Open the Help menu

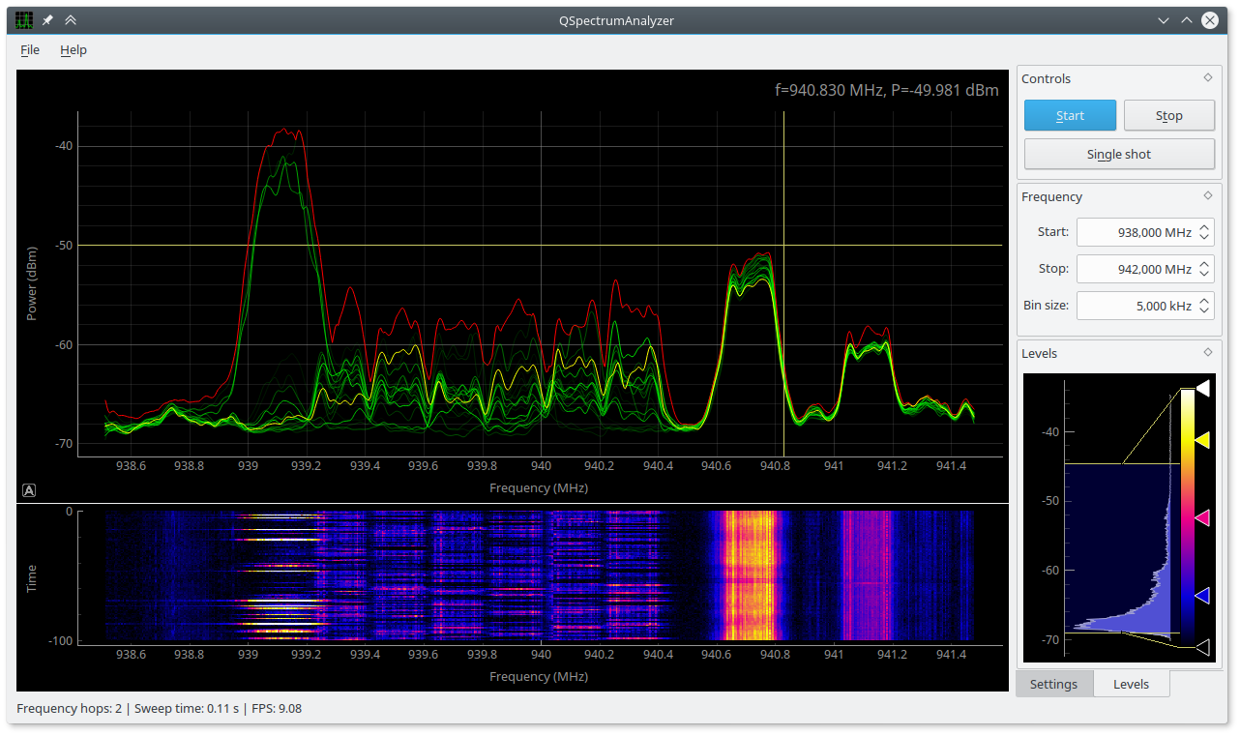73,50
